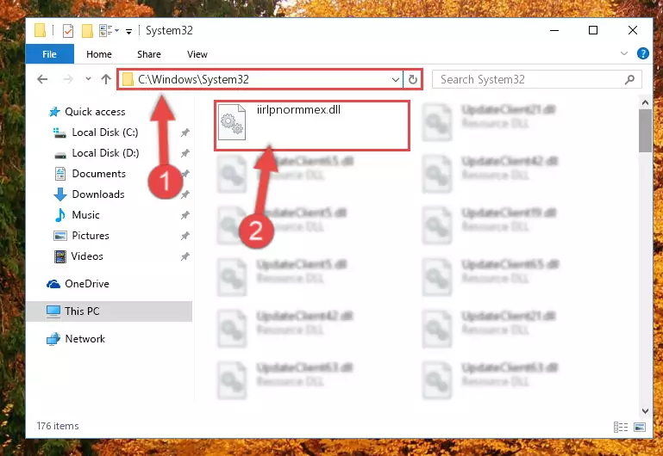663x456 pixels.
Task: Select the iirlpnormmex.dll file name
Action: (298, 109)
